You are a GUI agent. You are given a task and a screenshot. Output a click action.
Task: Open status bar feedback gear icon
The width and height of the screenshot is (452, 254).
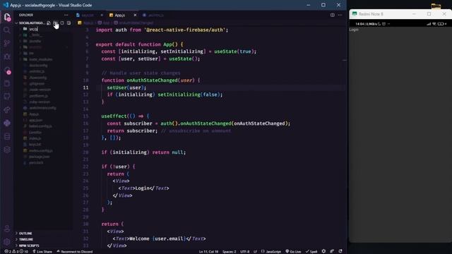323,251
